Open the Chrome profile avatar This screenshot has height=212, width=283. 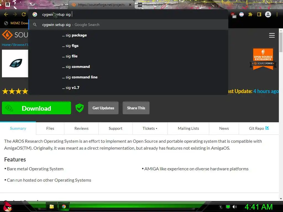(x=268, y=14)
